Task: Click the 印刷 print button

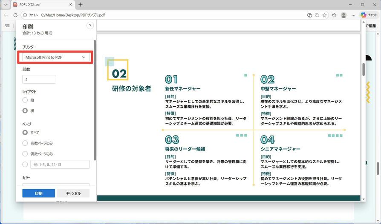Action: pos(39,193)
